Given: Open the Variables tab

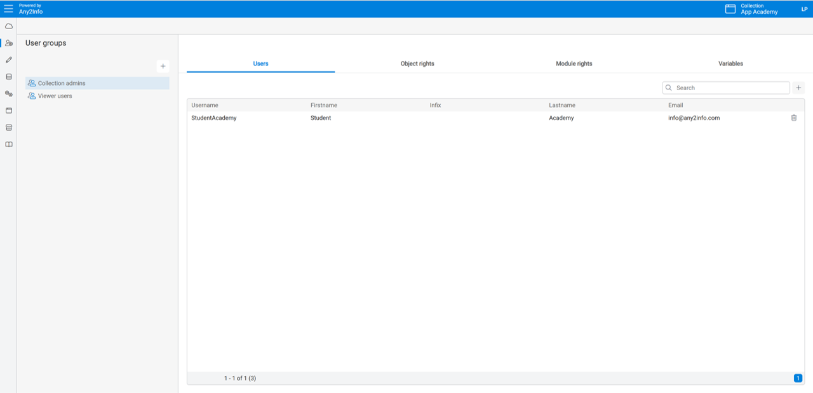Looking at the screenshot, I should tap(730, 63).
